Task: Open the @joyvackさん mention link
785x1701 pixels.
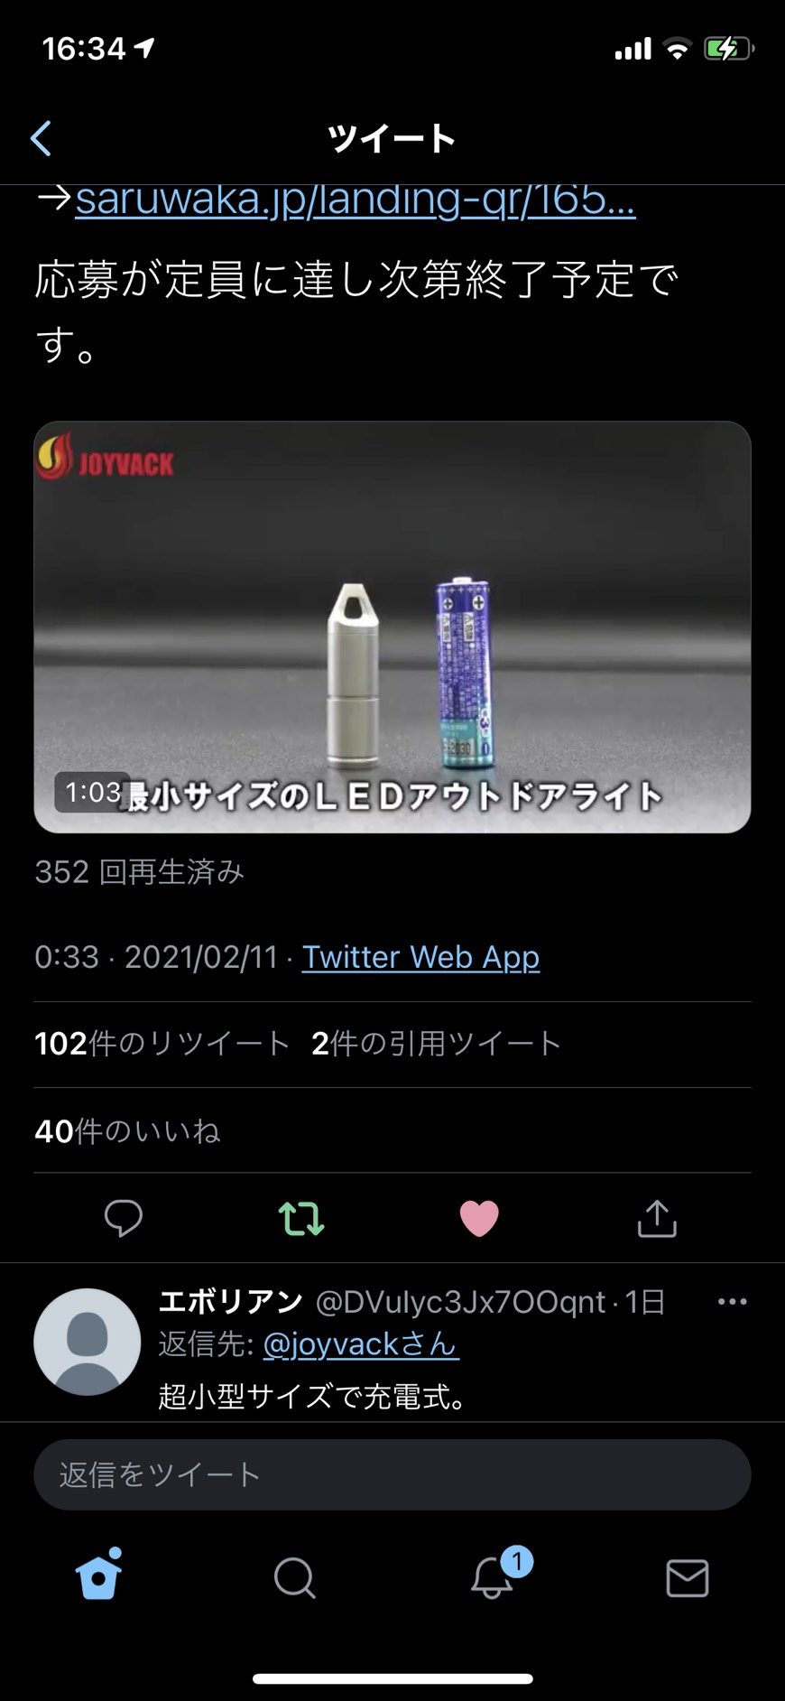Action: (x=361, y=1344)
